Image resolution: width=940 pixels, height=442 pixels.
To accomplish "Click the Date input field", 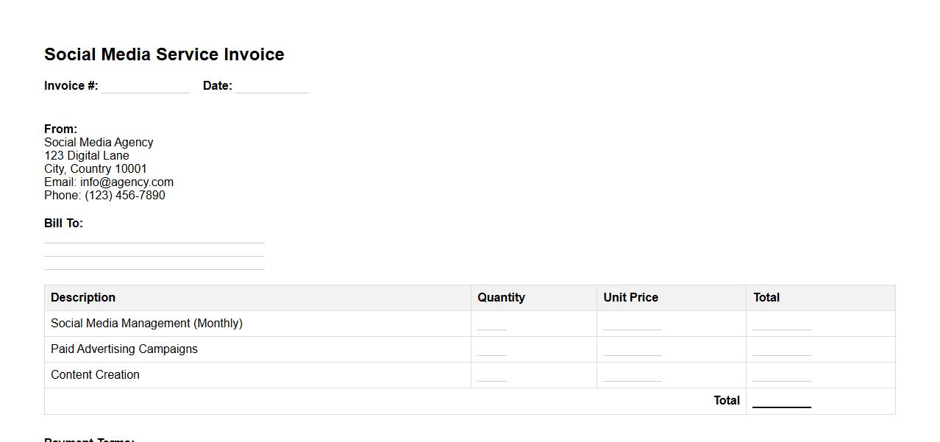I will (x=271, y=86).
